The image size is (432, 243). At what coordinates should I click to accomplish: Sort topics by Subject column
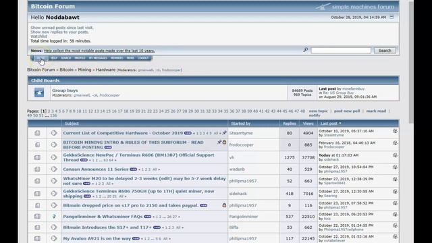72,124
